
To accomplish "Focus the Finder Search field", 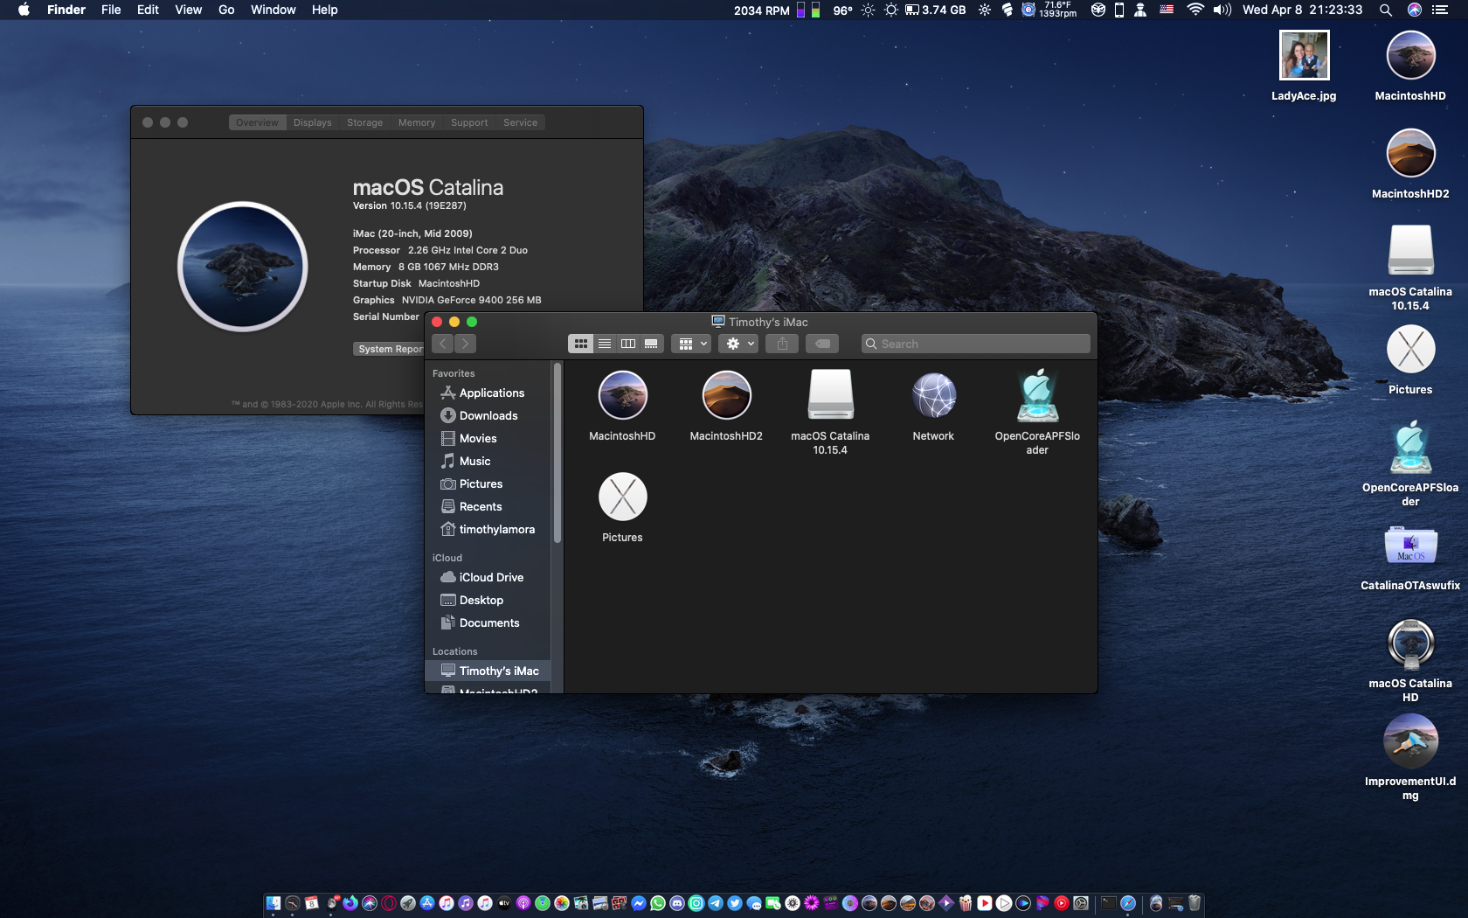I will click(976, 344).
